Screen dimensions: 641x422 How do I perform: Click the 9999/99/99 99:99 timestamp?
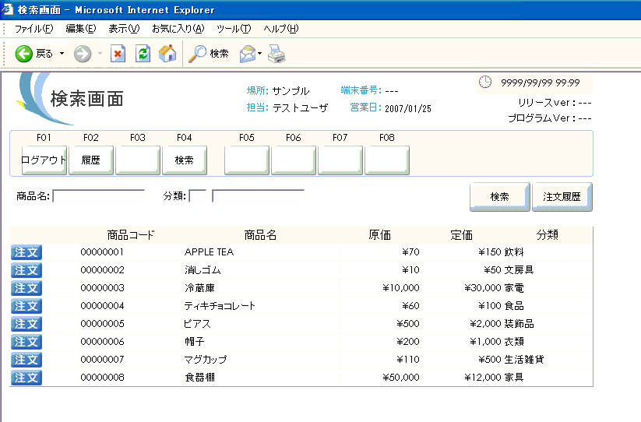tap(541, 83)
